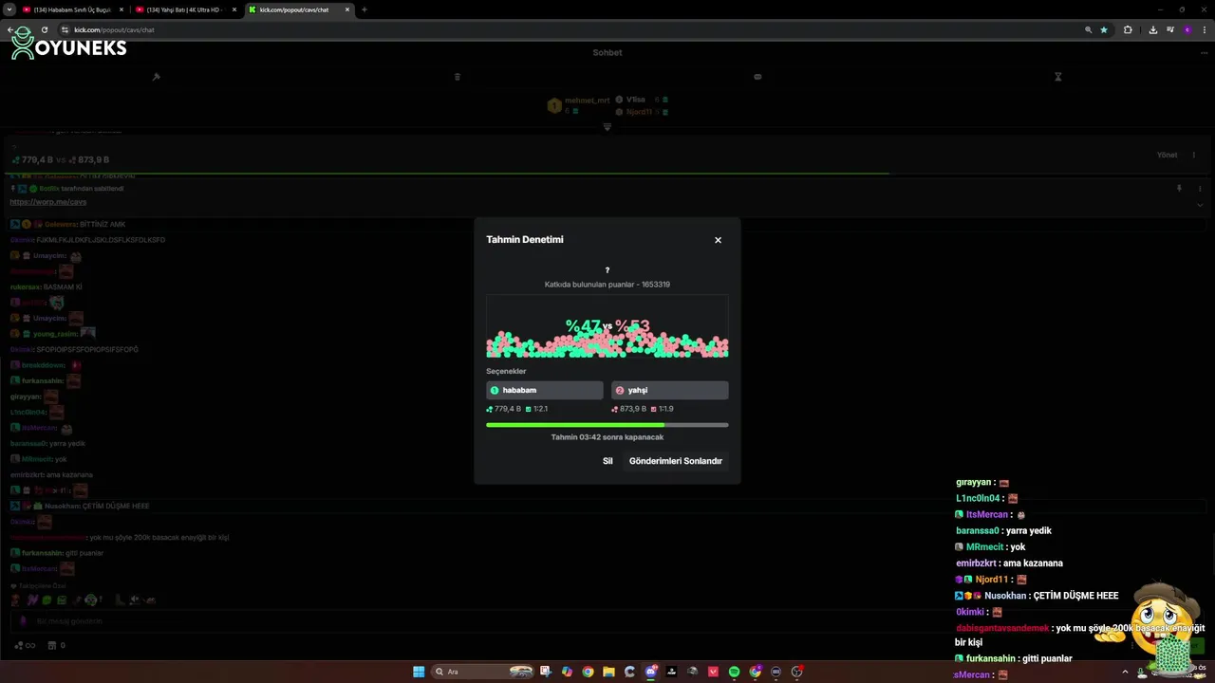
Task: Click the chat message input field
Action: (607, 621)
